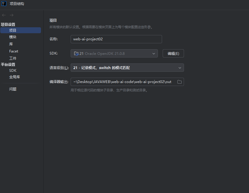Go back with the left arrow
Screen dimensions: 249x193
pos(4,15)
